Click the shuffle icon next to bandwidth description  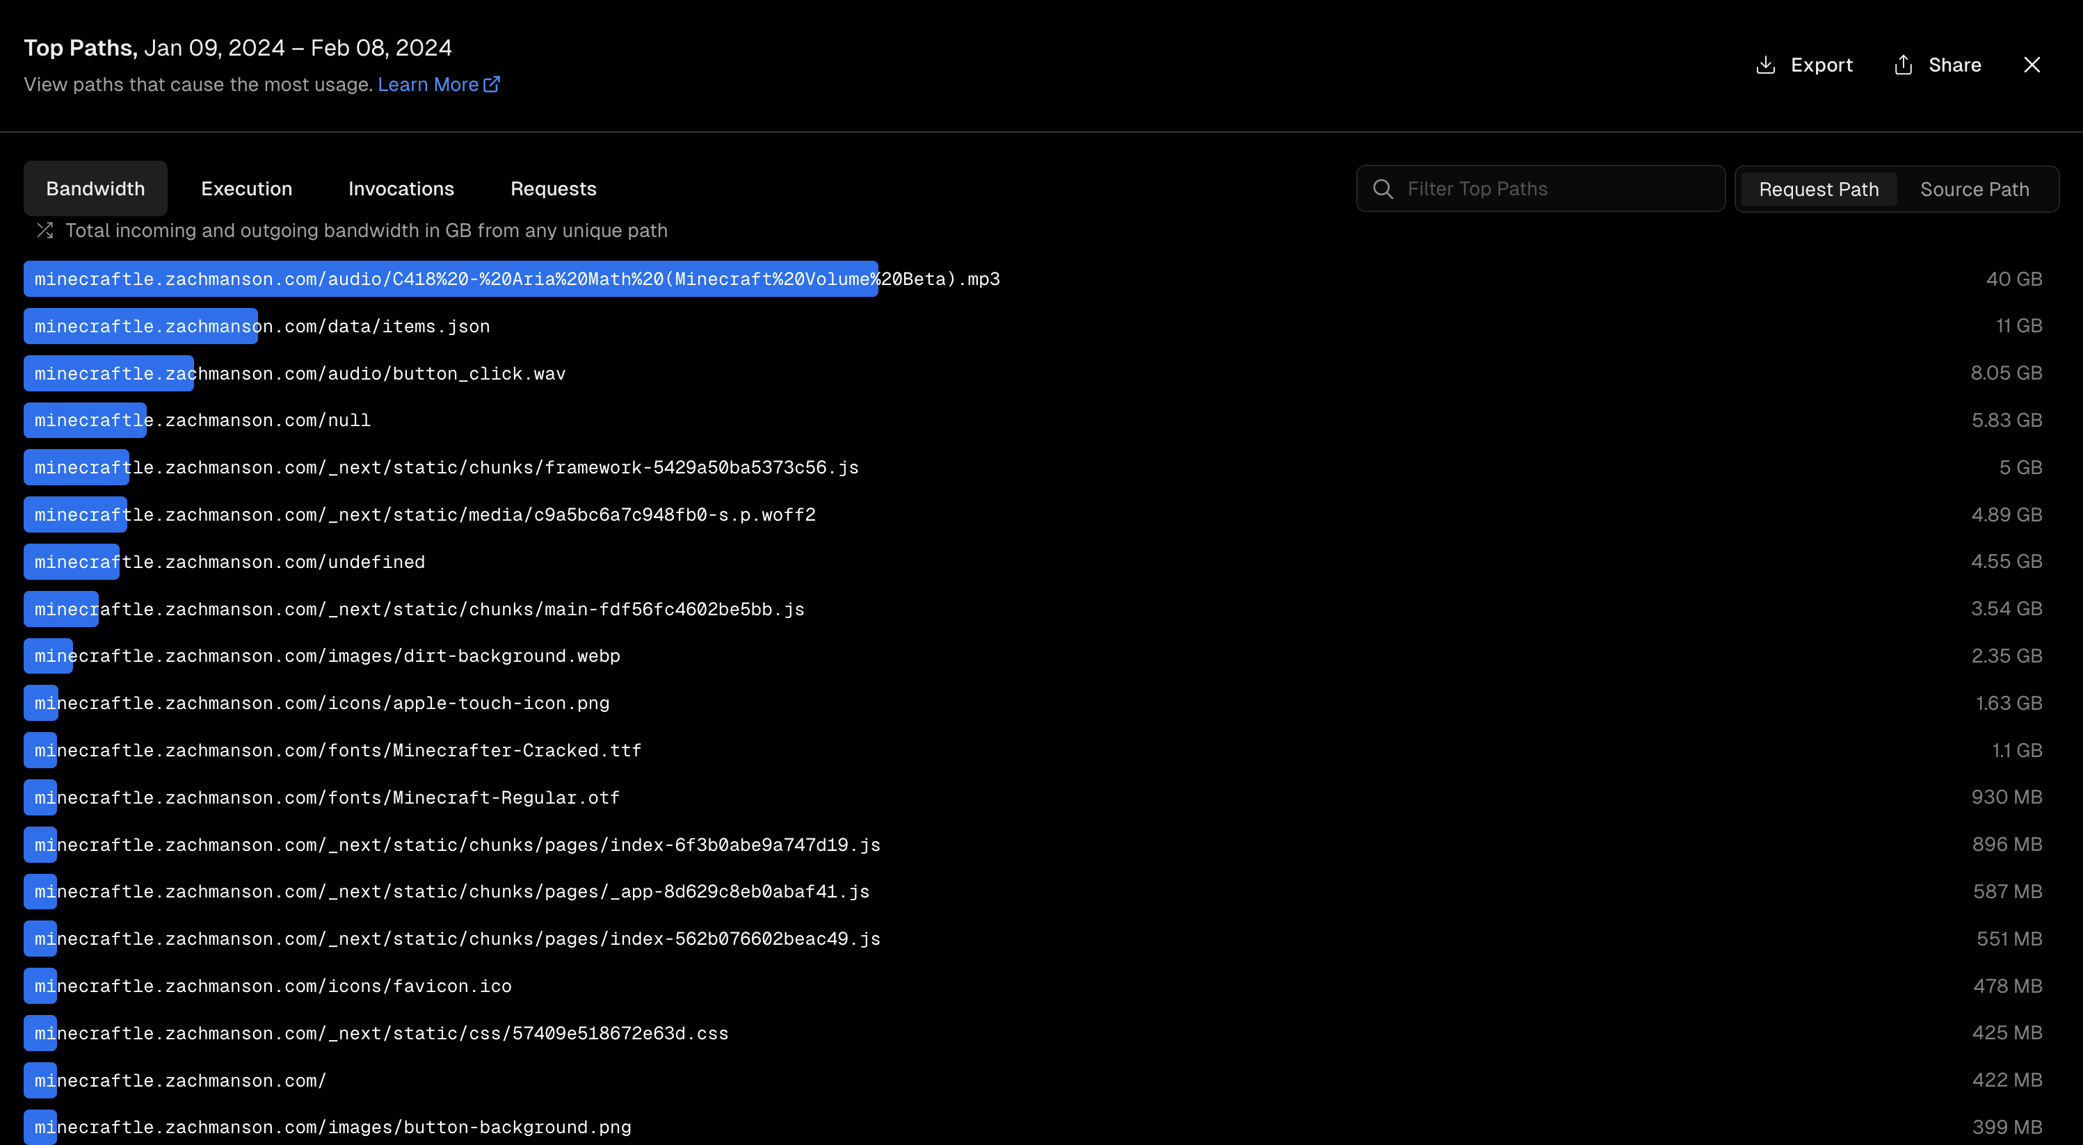pyautogui.click(x=45, y=231)
